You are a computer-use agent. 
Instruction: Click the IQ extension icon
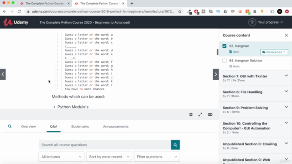pyautogui.click(x=218, y=11)
